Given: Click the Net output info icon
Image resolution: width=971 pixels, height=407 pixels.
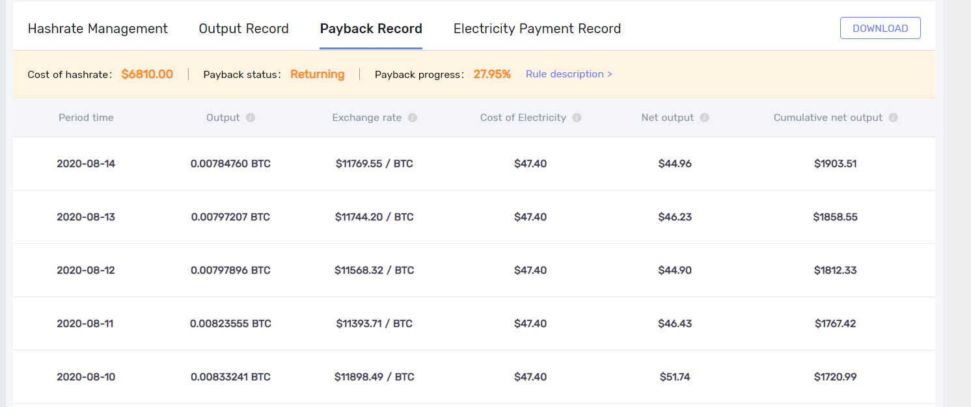Looking at the screenshot, I should pyautogui.click(x=704, y=118).
